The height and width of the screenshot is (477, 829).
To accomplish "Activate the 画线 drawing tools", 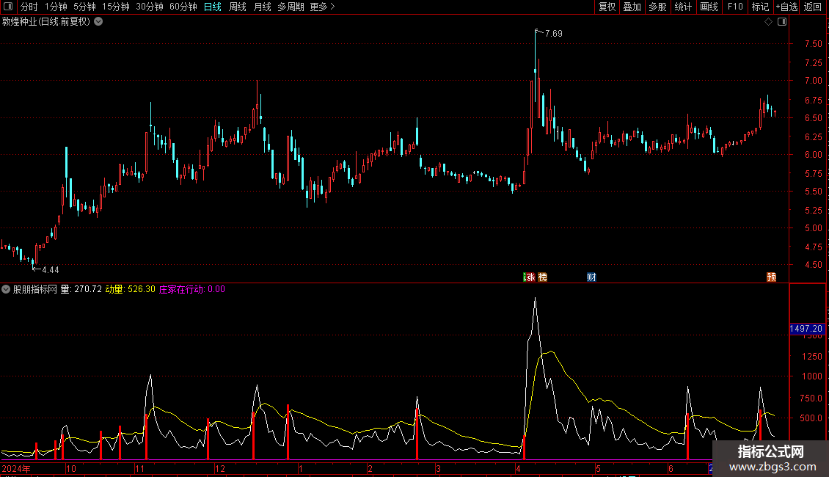I will coord(709,7).
